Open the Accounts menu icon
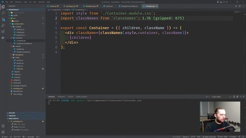 click(3, 126)
